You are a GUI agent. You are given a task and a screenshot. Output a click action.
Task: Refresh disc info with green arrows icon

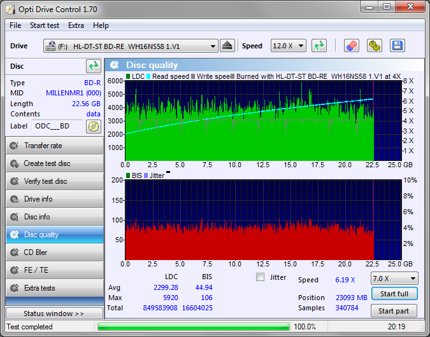(94, 66)
